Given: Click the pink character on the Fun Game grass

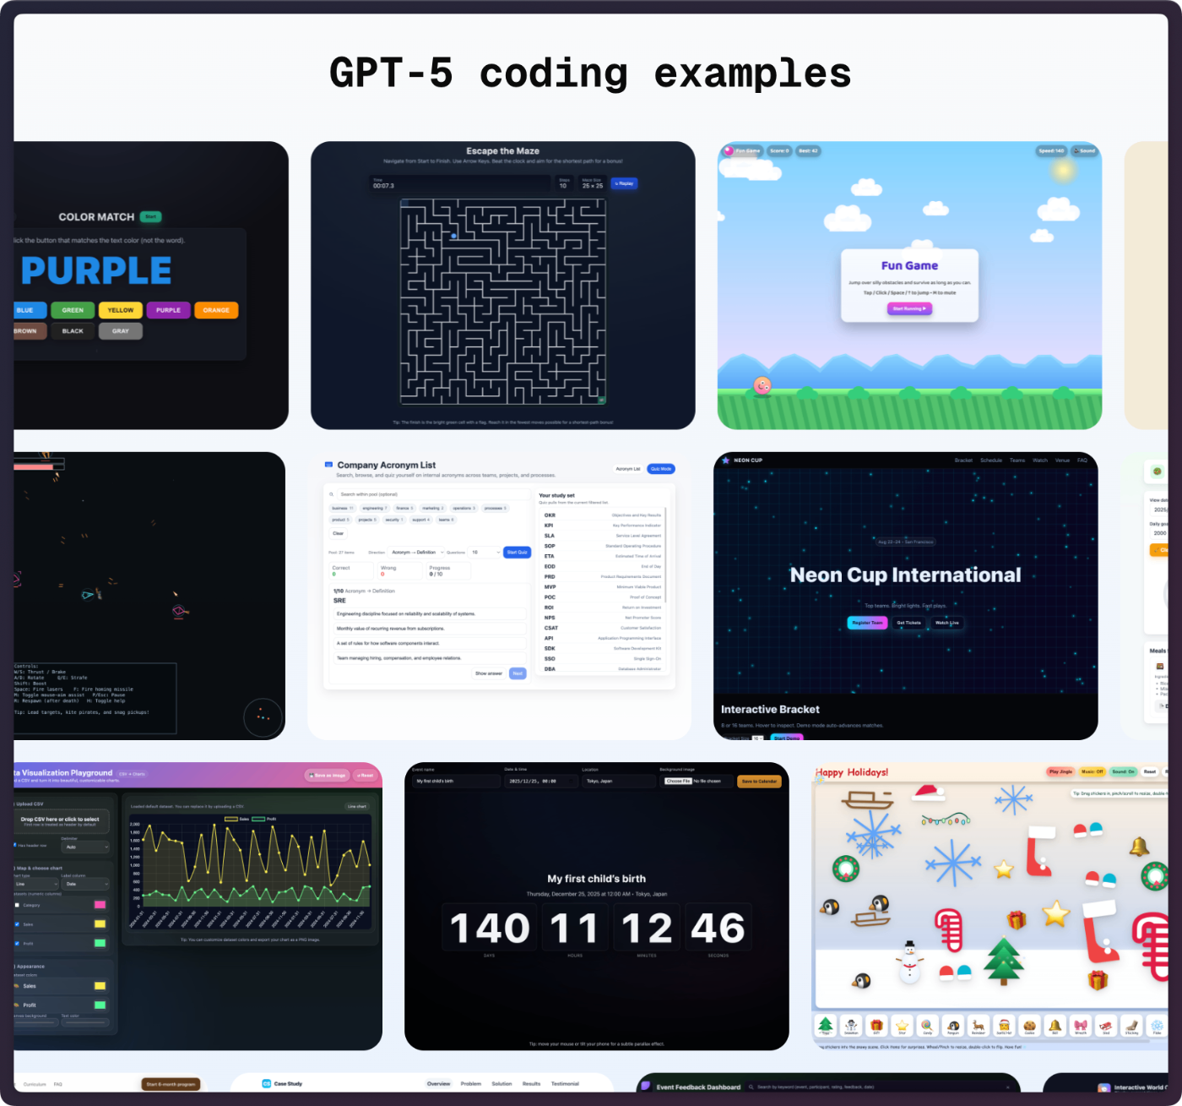Looking at the screenshot, I should [762, 386].
